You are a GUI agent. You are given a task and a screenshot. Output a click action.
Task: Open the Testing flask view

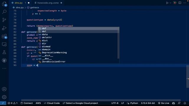(x=4, y=52)
